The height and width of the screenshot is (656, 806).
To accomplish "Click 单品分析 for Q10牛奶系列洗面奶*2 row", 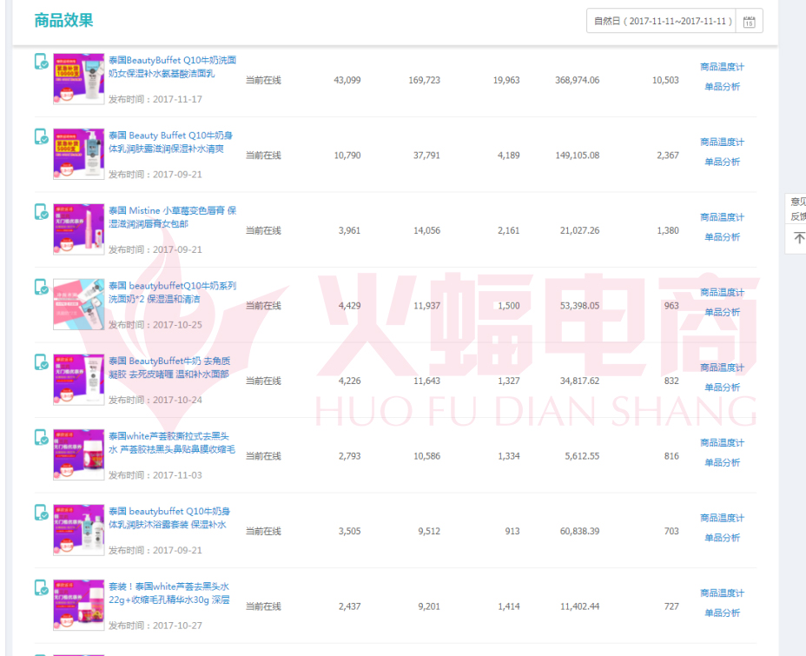I will [722, 312].
